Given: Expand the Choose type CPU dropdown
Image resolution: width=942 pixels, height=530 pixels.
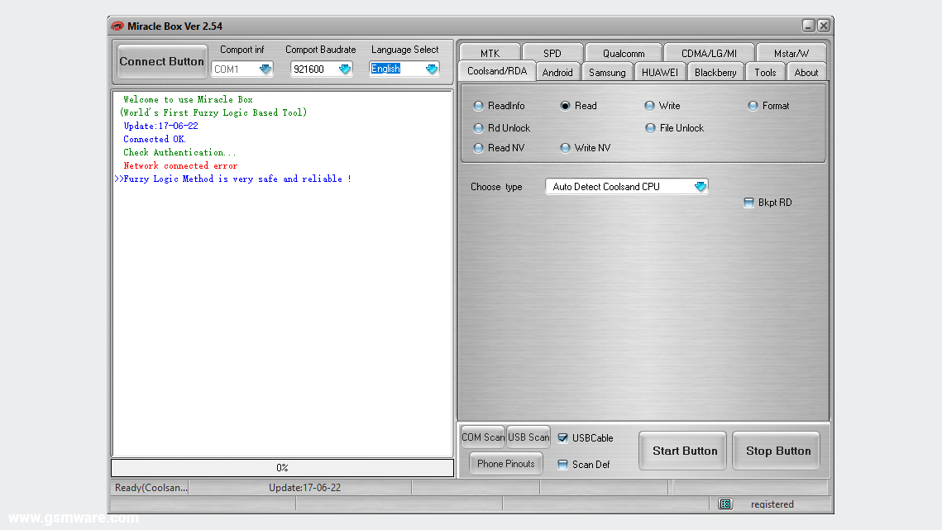Looking at the screenshot, I should 700,187.
